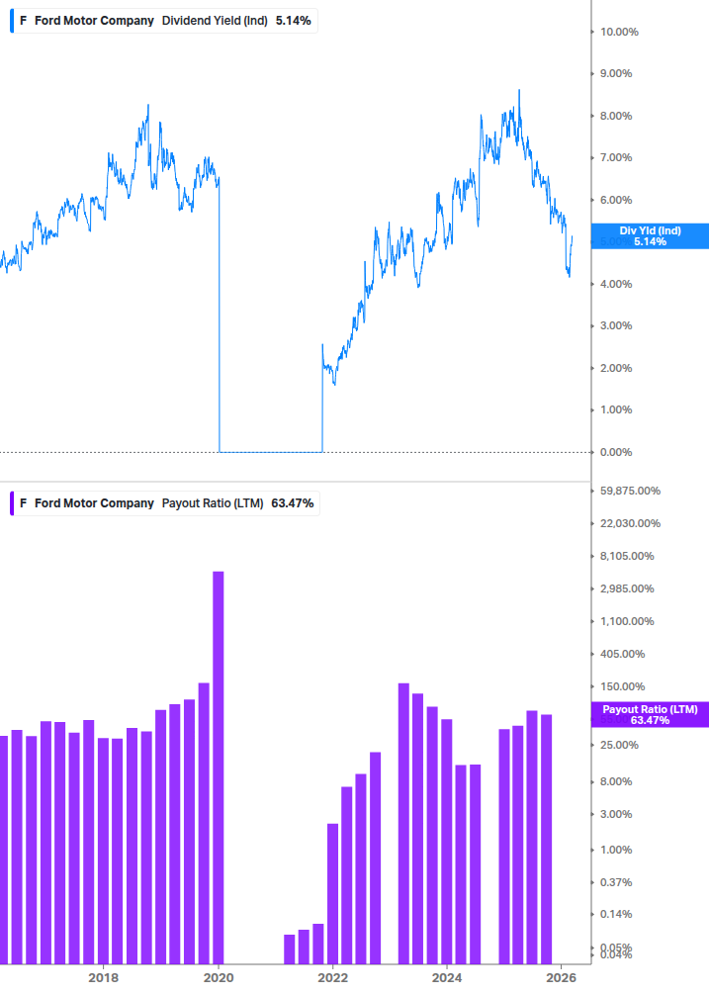Click the blue color bar beside Dividend Yield legend
The width and height of the screenshot is (709, 994).
(12, 21)
